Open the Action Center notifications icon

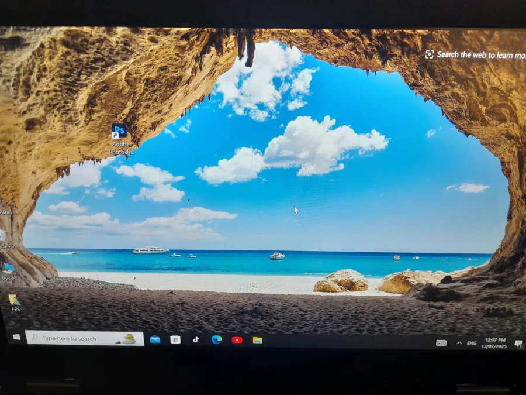[x=518, y=344]
